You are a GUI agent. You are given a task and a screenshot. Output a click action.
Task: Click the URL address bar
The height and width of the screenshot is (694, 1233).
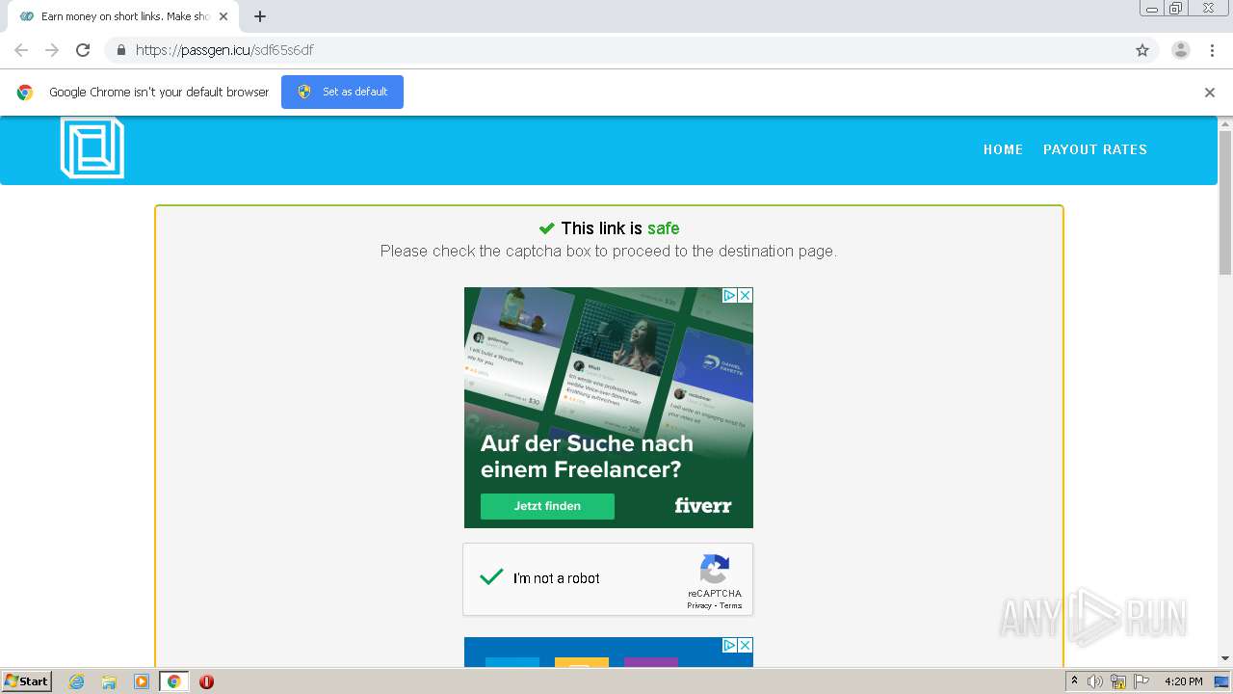pyautogui.click(x=616, y=50)
